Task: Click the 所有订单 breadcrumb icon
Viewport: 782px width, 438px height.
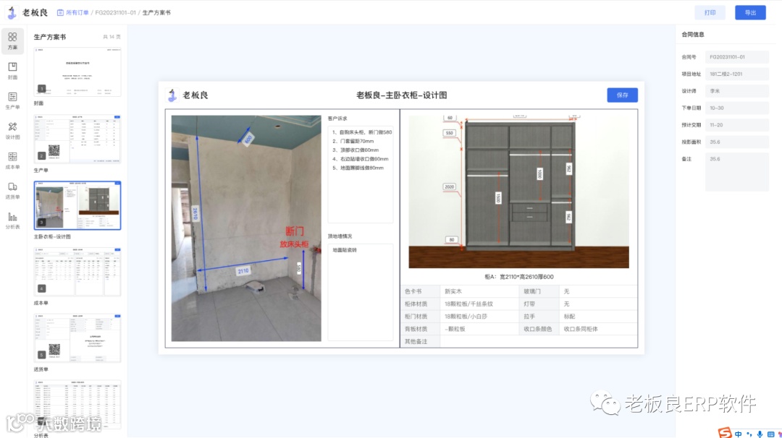Action: (x=60, y=12)
